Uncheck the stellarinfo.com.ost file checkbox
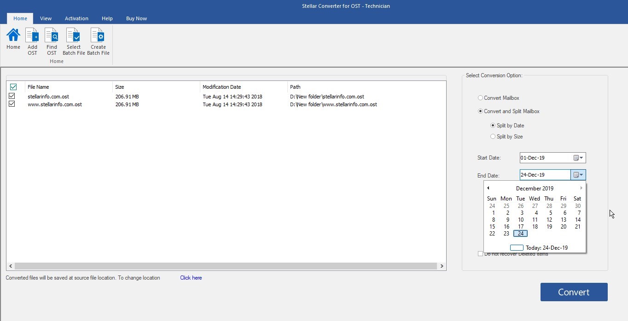 12,96
